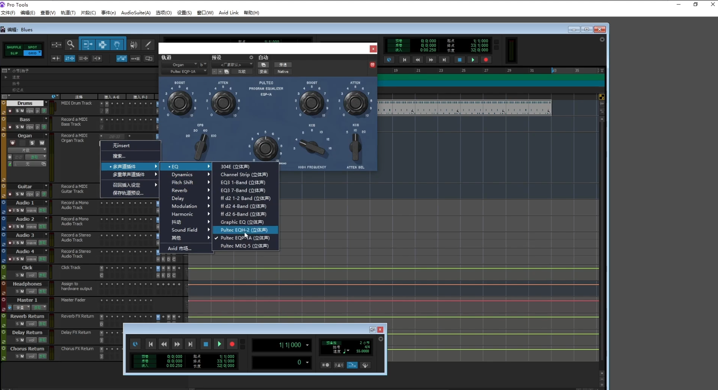Select the Grabber hand tool
The height and width of the screenshot is (390, 718).
116,45
